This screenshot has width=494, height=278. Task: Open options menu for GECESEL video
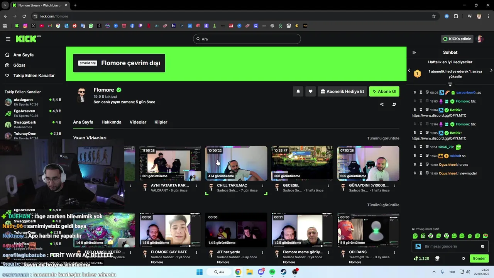(329, 186)
